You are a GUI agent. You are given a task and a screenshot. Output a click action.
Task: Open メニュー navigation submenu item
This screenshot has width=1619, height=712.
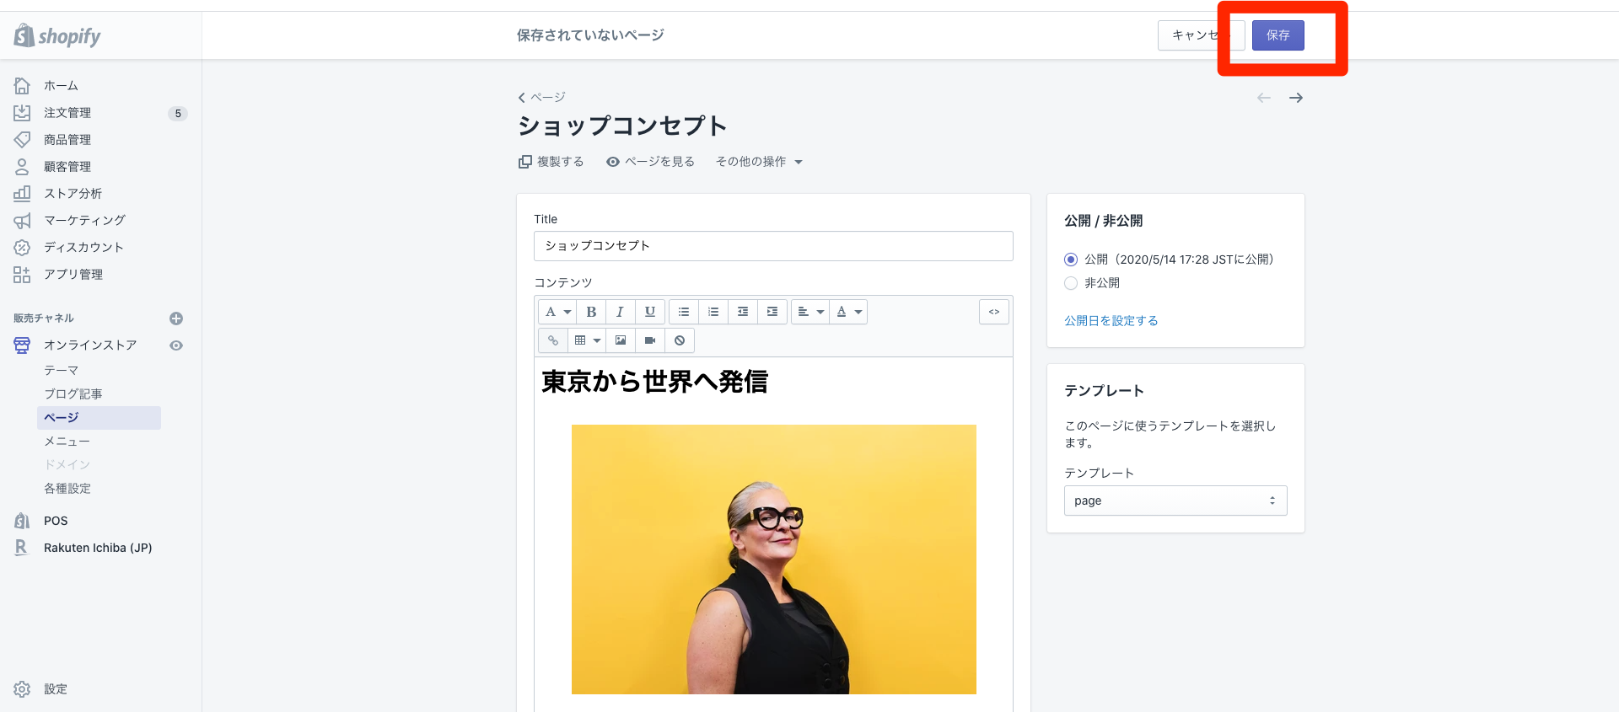click(x=67, y=442)
